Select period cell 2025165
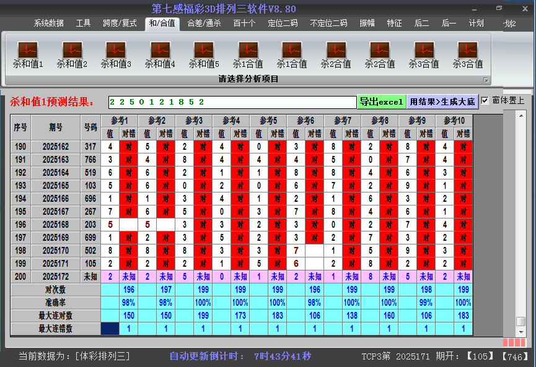This screenshot has width=536, height=367. pos(56,186)
